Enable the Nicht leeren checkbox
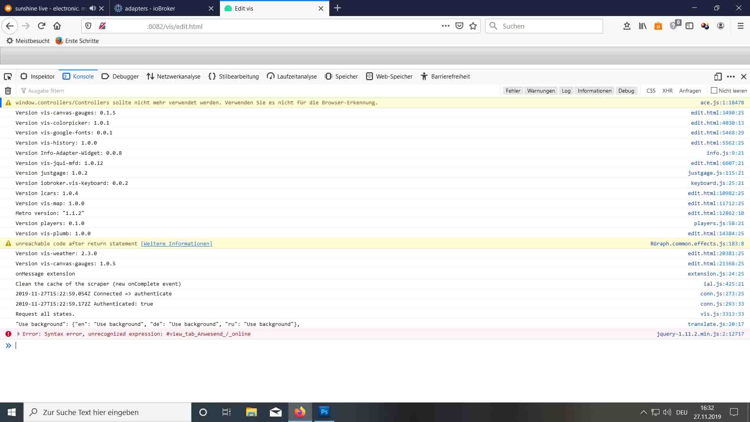Viewport: 750px width, 422px height. coord(714,91)
